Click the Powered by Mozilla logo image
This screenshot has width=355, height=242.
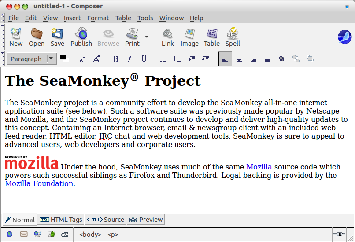[x=32, y=162]
